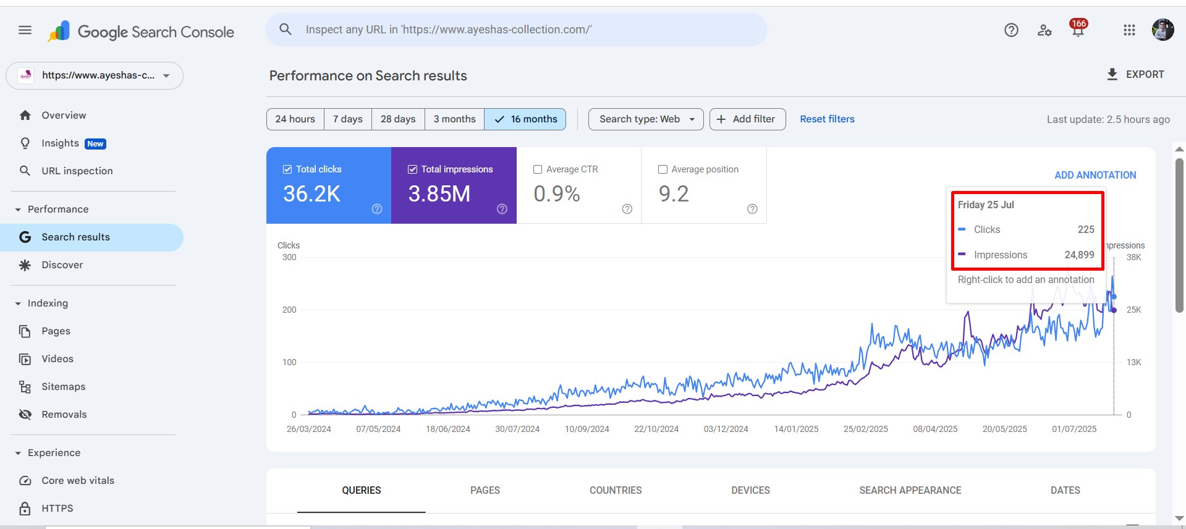Click the EXPORT button label
Screen dimensions: 1186x529
point(1145,74)
